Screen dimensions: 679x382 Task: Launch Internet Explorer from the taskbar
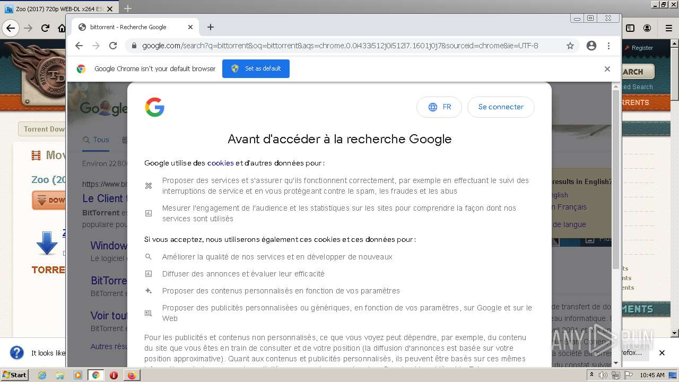click(x=42, y=375)
